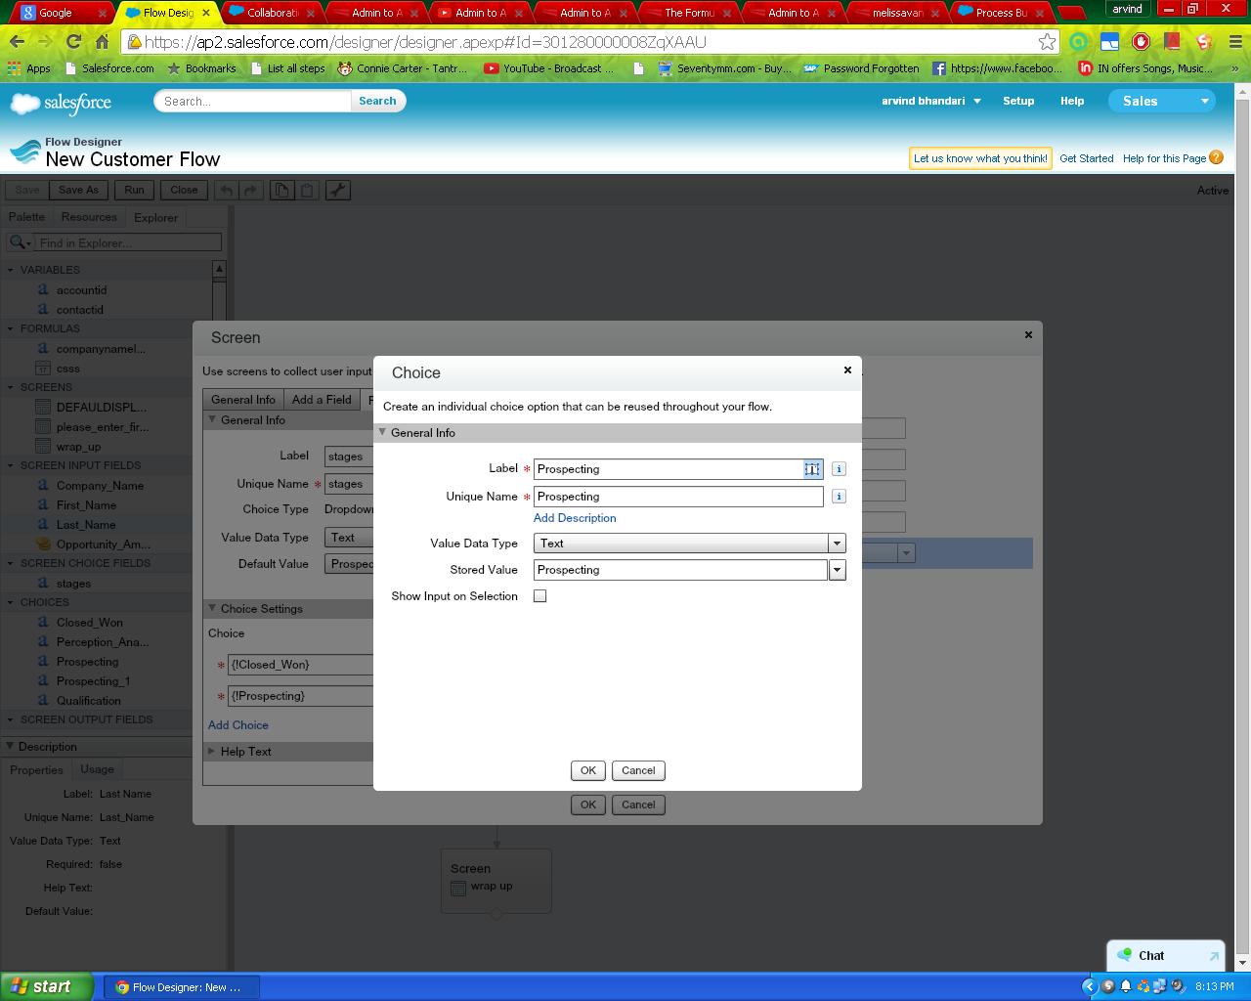
Task: Select Prospecting_1 in the Explorer tree
Action: [93, 681]
